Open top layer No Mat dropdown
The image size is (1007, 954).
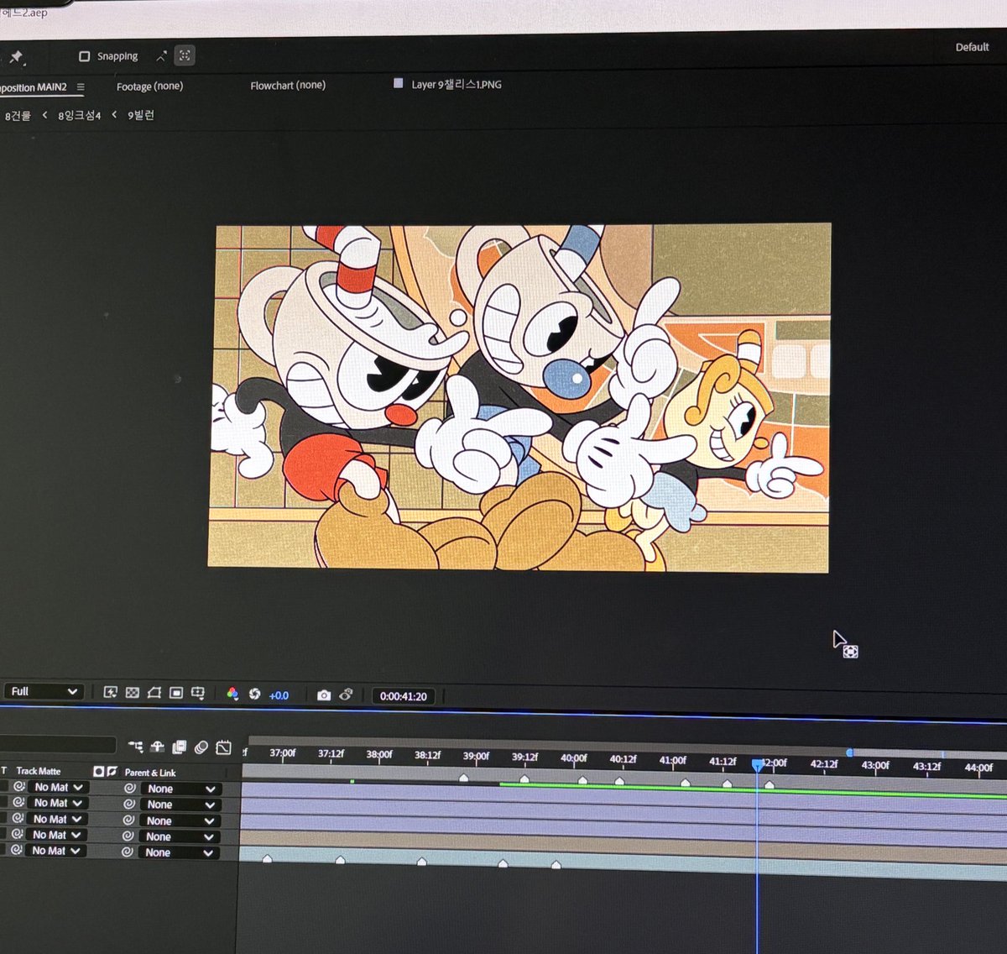pos(57,787)
